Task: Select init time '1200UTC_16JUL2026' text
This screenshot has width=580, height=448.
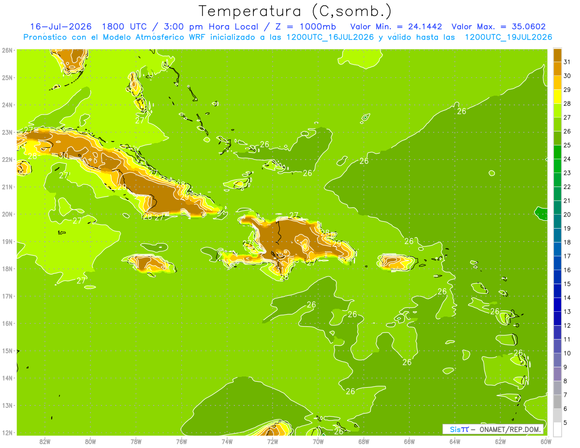Action: pyautogui.click(x=330, y=37)
